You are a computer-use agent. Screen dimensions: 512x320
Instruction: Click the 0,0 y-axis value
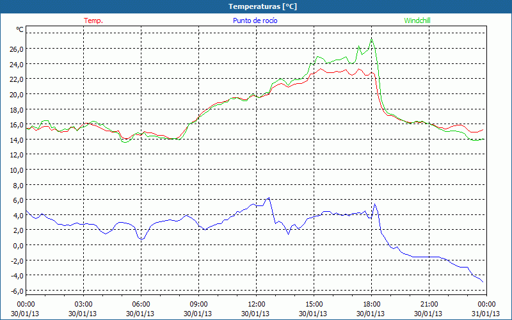pyautogui.click(x=19, y=246)
